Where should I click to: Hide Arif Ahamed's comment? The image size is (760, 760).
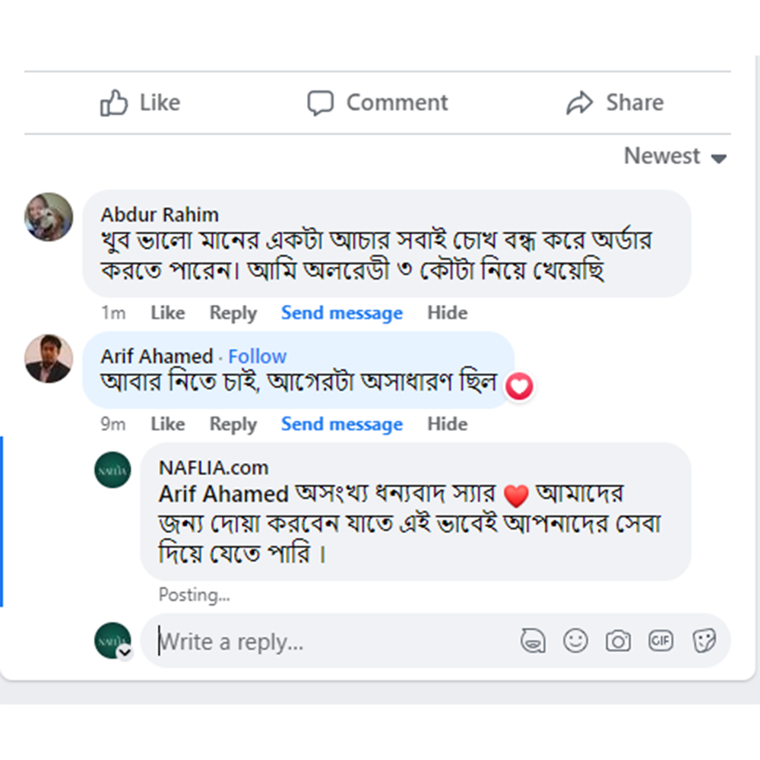[447, 424]
